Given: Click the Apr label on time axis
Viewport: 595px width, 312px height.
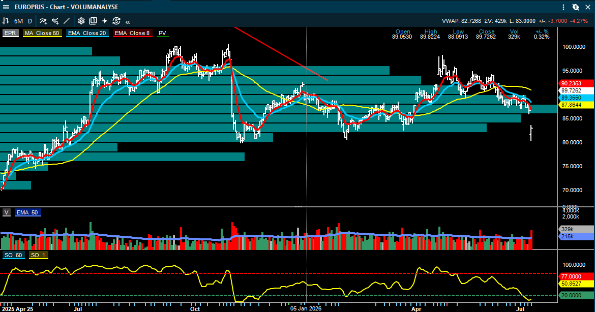Looking at the screenshot, I should [x=416, y=308].
